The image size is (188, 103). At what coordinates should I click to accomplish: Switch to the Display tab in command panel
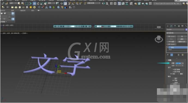[x=182, y=26]
